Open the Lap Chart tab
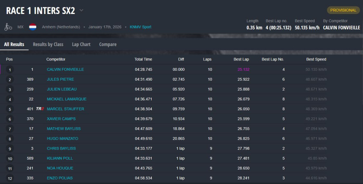Image resolution: width=363 pixels, height=184 pixels. pos(81,44)
